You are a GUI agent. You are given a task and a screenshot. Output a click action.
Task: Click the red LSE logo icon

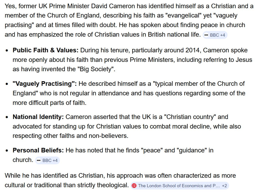click(134, 186)
